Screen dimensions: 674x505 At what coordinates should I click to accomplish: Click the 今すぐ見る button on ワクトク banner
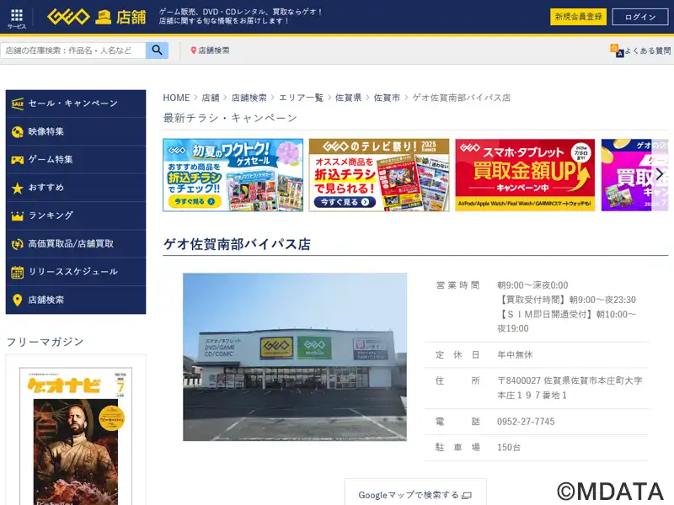point(195,201)
